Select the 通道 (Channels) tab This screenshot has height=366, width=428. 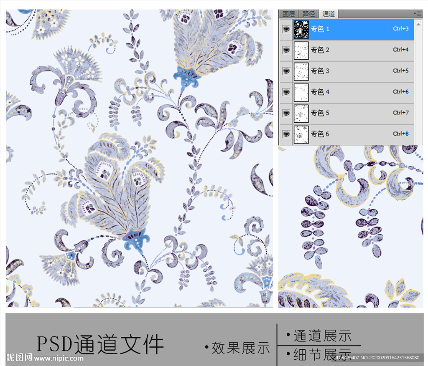pyautogui.click(x=329, y=14)
